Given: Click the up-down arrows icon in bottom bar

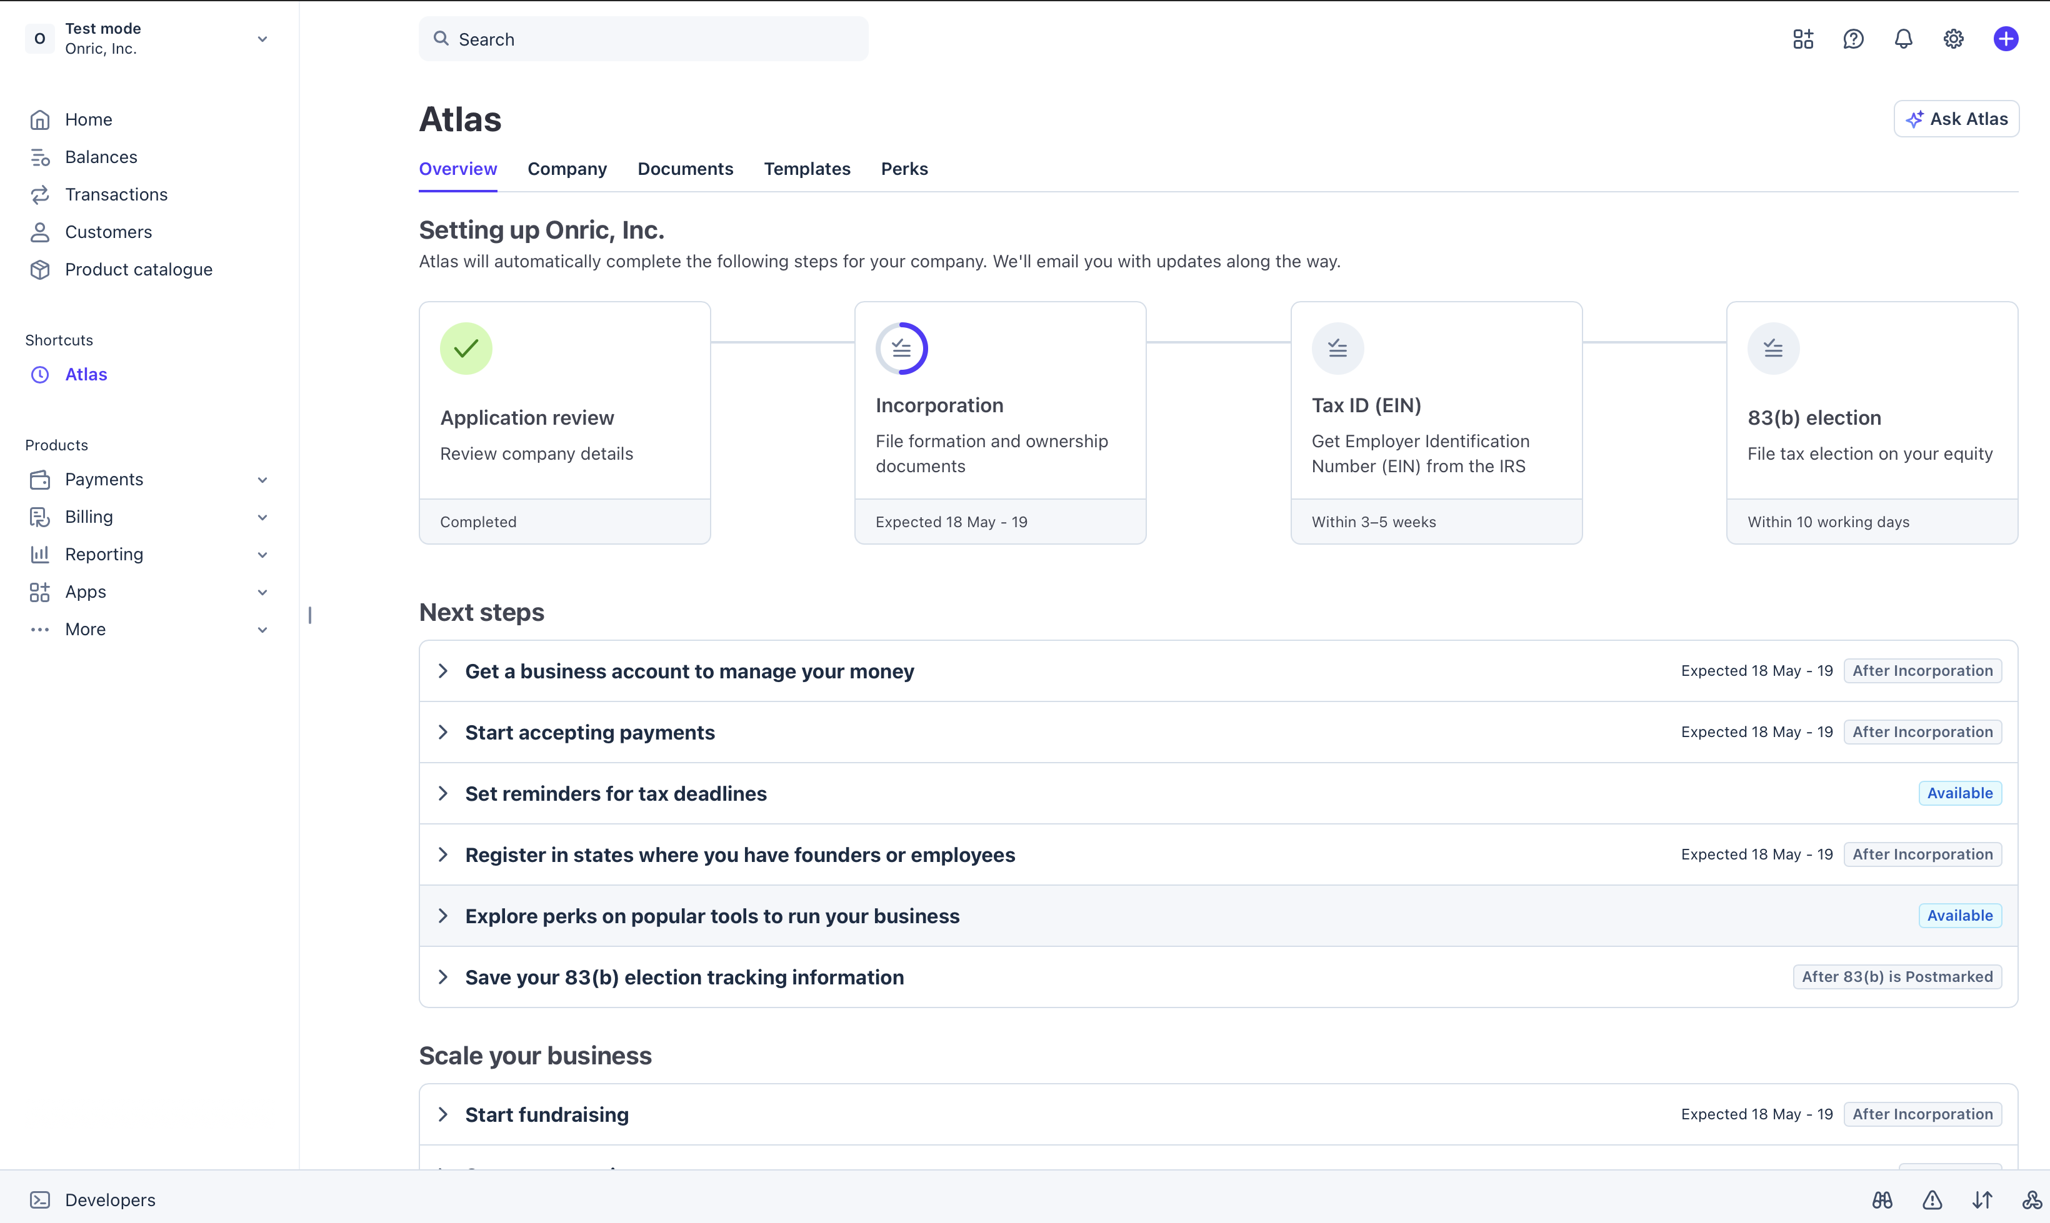Looking at the screenshot, I should click(1982, 1200).
